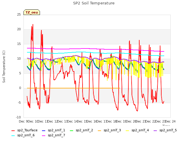Viewport: 188px width, 141px height.
Task: Click the purple sp2_smT_5 legend swatch
Action: pyautogui.click(x=155, y=130)
